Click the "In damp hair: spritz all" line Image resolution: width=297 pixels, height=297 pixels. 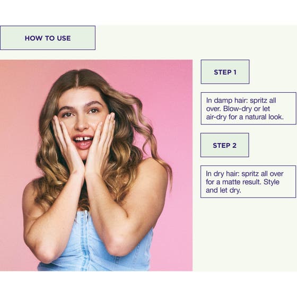[x=241, y=100]
